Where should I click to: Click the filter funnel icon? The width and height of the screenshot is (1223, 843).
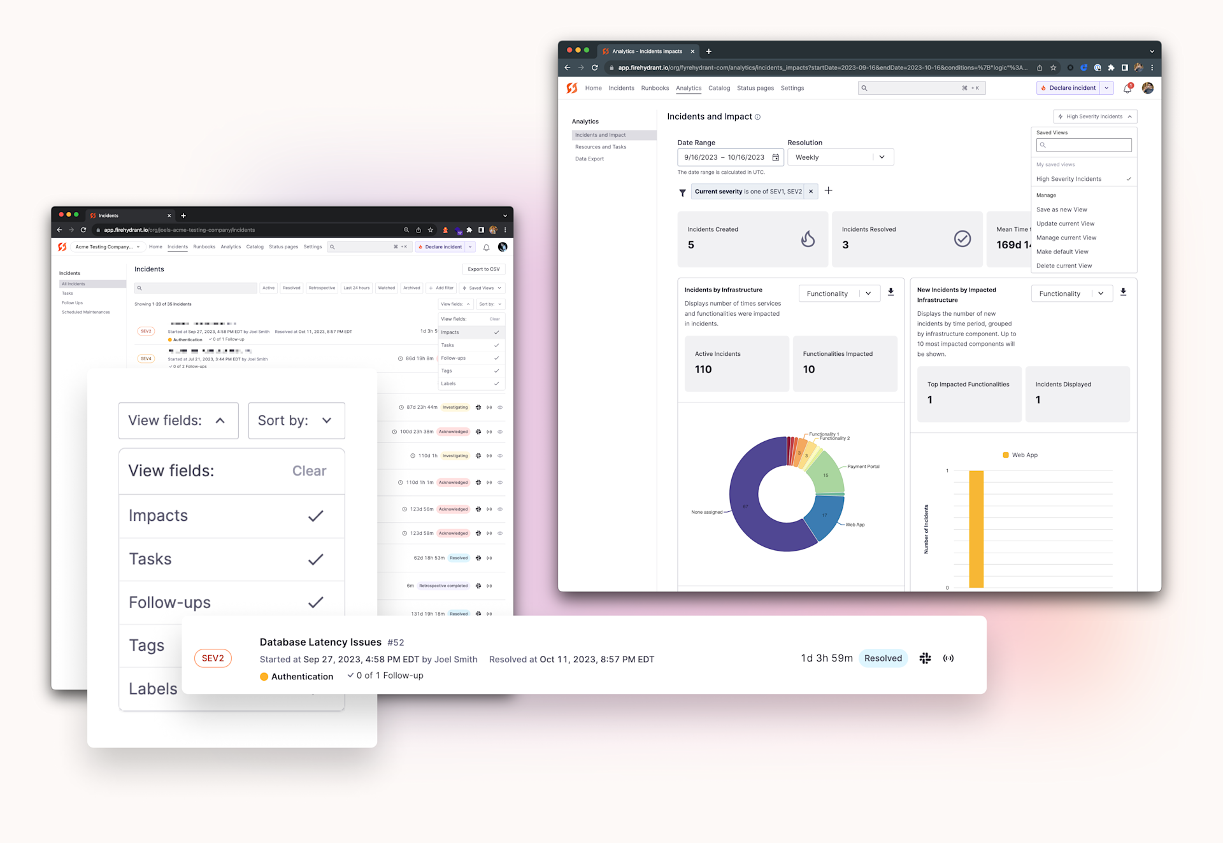coord(682,192)
